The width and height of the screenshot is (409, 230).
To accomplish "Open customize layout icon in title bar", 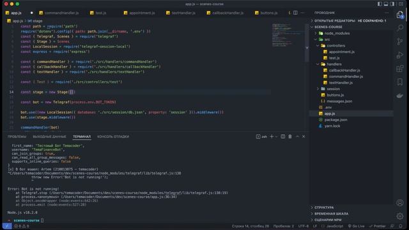I will pyautogui.click(x=401, y=4).
